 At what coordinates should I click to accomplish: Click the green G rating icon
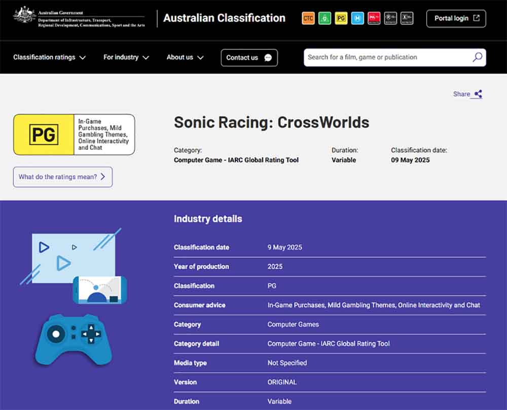(324, 18)
